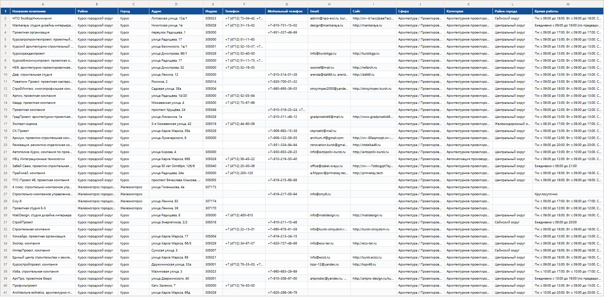
Task: Click the cell "Проектная студия Б-5"
Action: pos(43,208)
